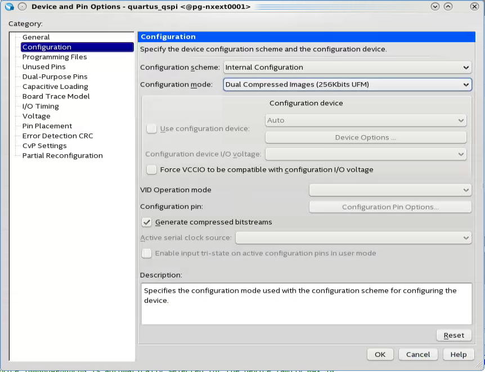The image size is (485, 372).
Task: Check the Use configuration device box
Action: (151, 129)
